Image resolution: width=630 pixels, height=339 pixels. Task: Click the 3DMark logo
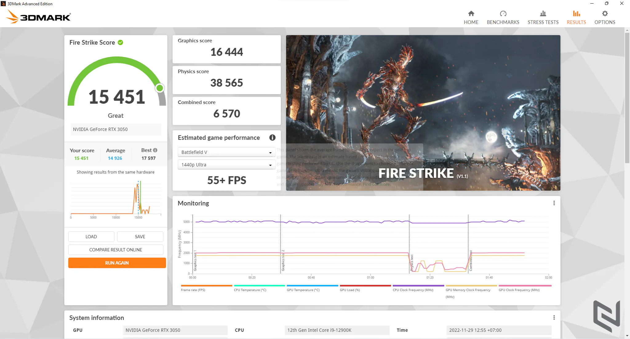(x=38, y=17)
